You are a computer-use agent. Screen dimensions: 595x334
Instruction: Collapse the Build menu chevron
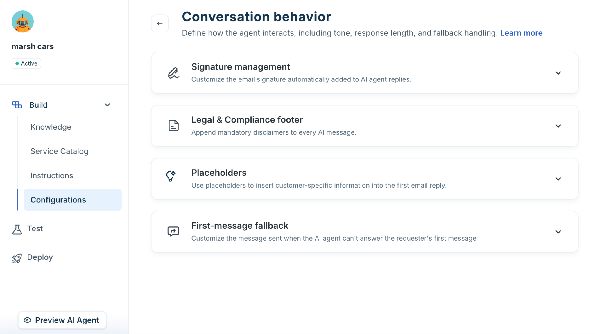click(107, 105)
